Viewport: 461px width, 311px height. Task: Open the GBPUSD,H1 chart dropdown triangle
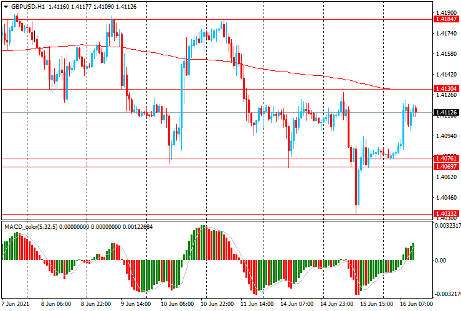click(6, 7)
